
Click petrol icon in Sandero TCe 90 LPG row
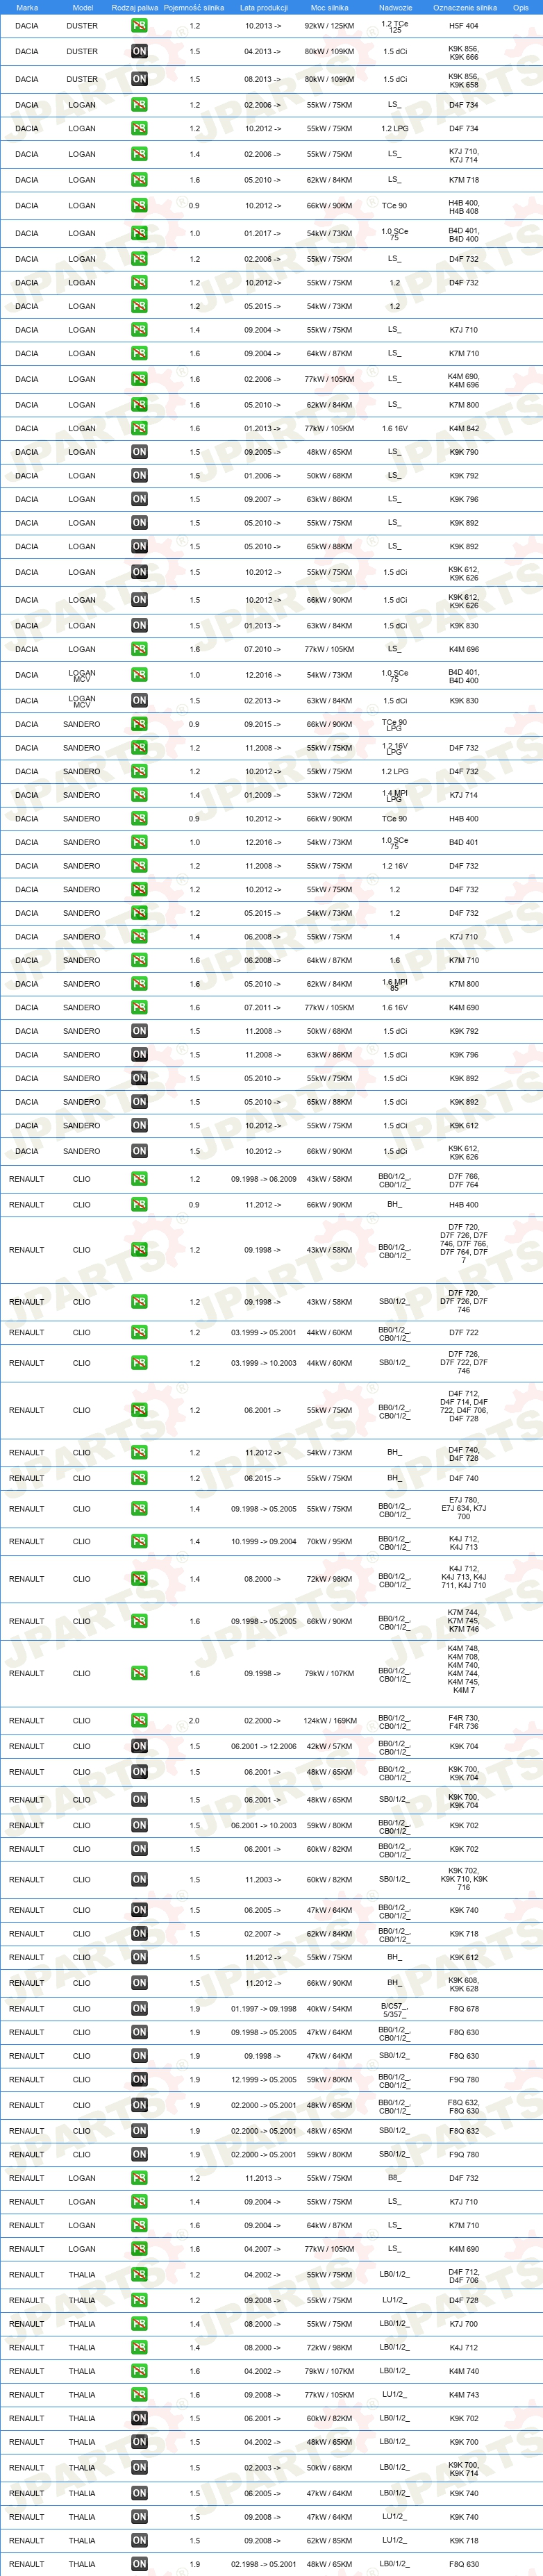click(x=139, y=724)
